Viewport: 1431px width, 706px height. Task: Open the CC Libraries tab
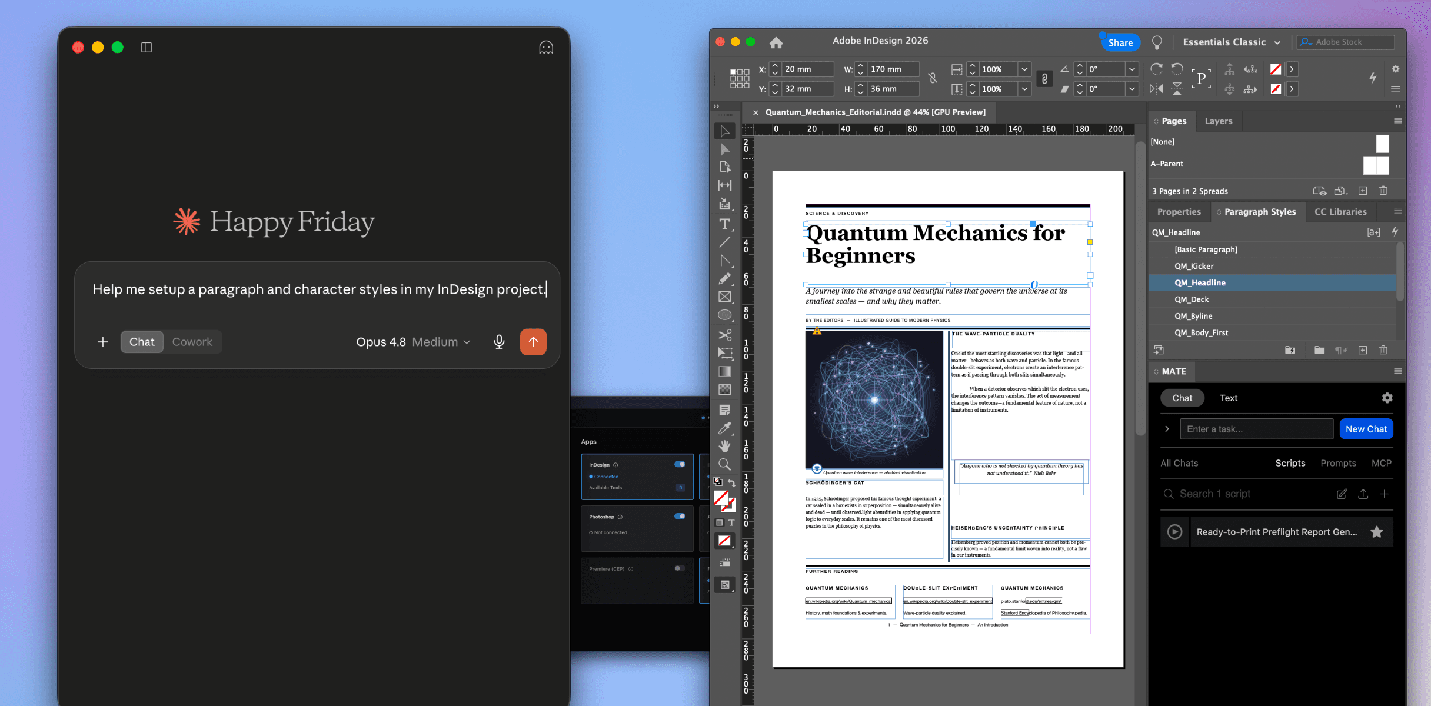pos(1340,212)
